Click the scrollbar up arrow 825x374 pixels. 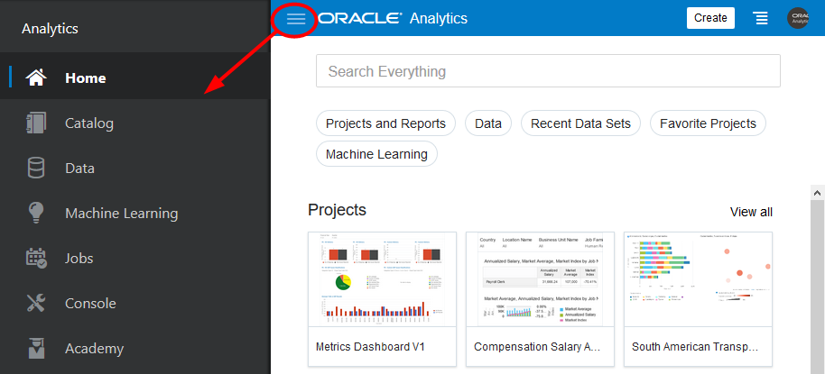point(817,193)
